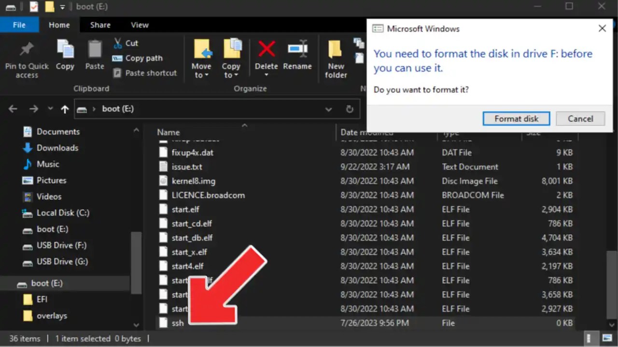
Task: Select USB Drive (G:) in the sidebar
Action: pyautogui.click(x=62, y=262)
